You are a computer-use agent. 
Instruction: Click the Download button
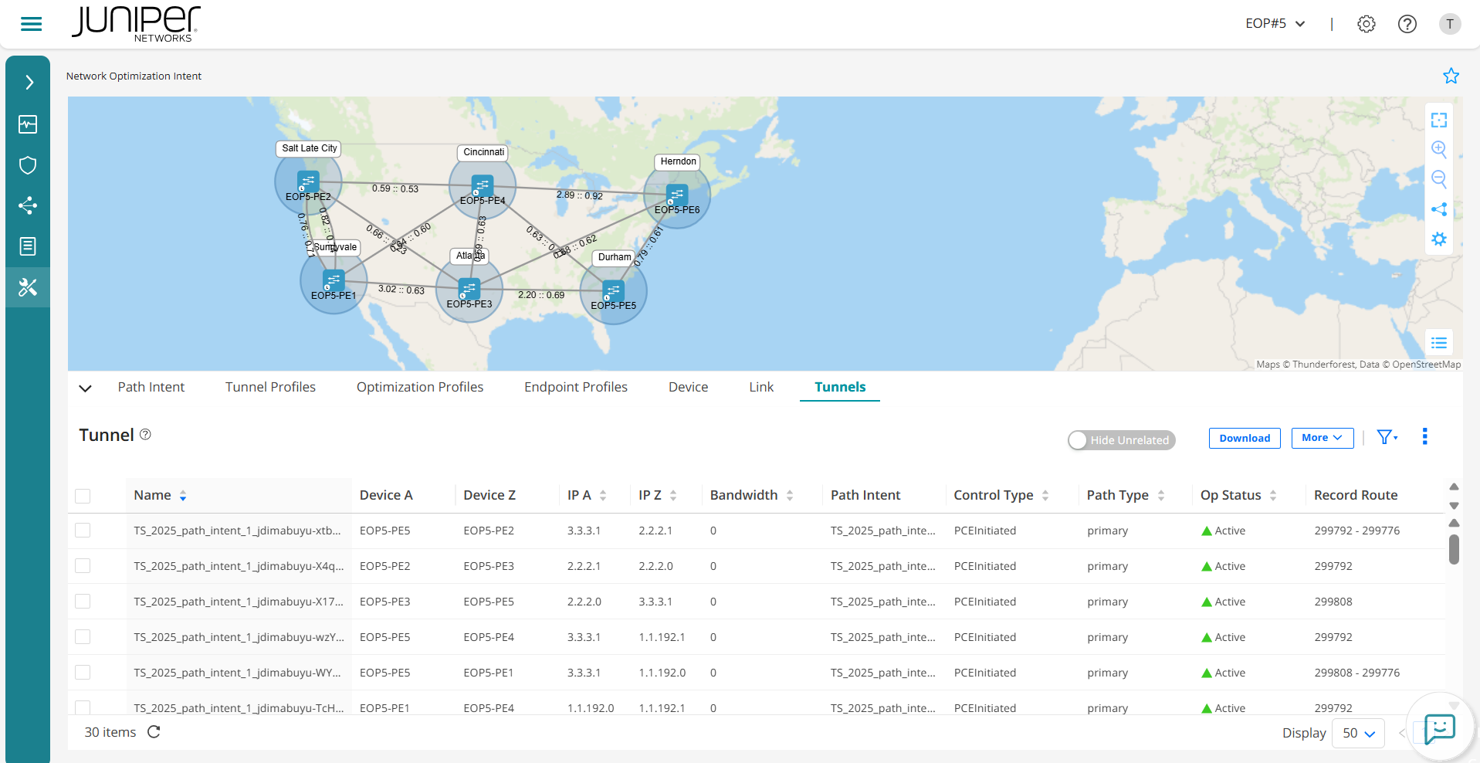1244,438
